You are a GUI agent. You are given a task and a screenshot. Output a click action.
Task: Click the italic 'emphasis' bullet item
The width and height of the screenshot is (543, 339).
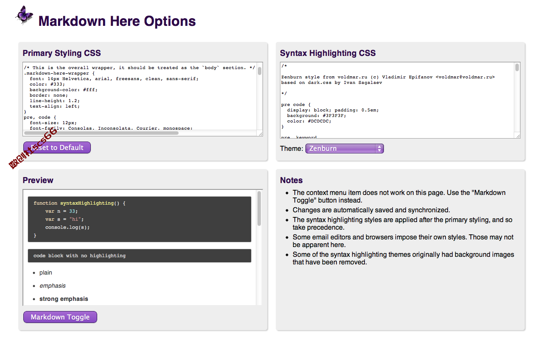(53, 286)
